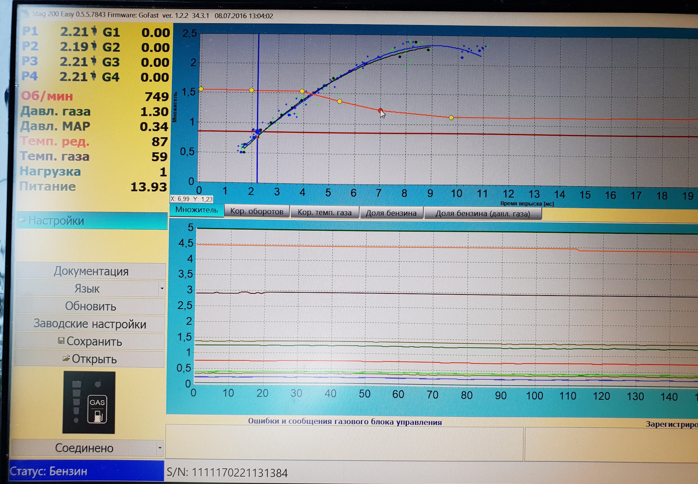Click the switch panel LED indicator image
The height and width of the screenshot is (484, 698).
click(89, 402)
